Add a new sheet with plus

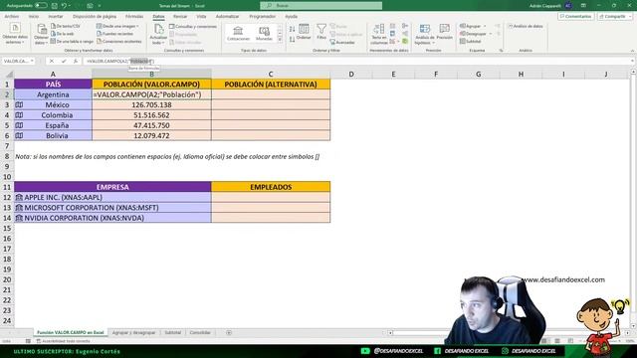coord(229,332)
